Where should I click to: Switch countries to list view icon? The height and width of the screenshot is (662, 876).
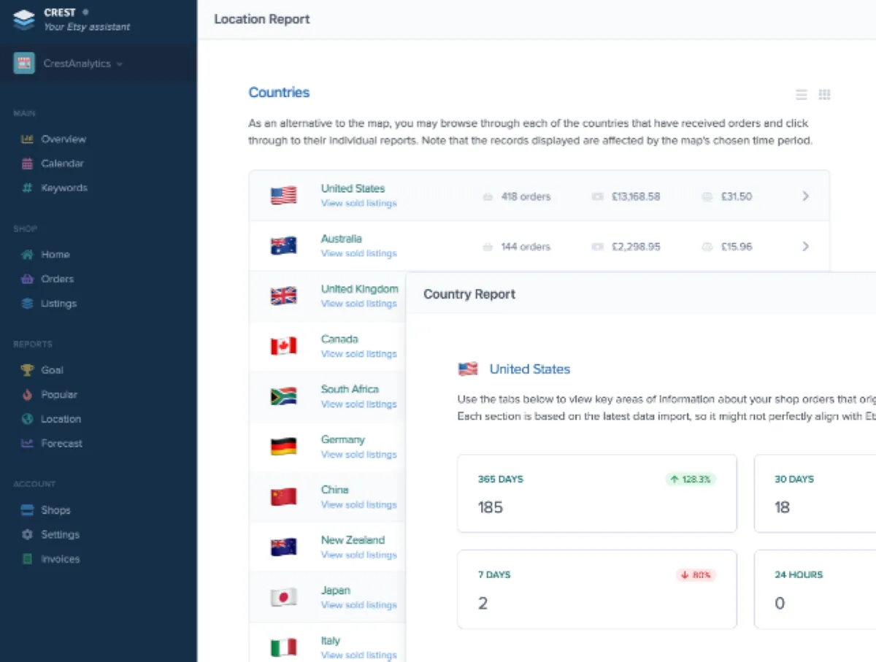click(802, 95)
